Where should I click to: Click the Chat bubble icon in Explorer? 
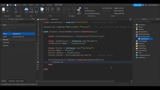[x=137, y=53]
